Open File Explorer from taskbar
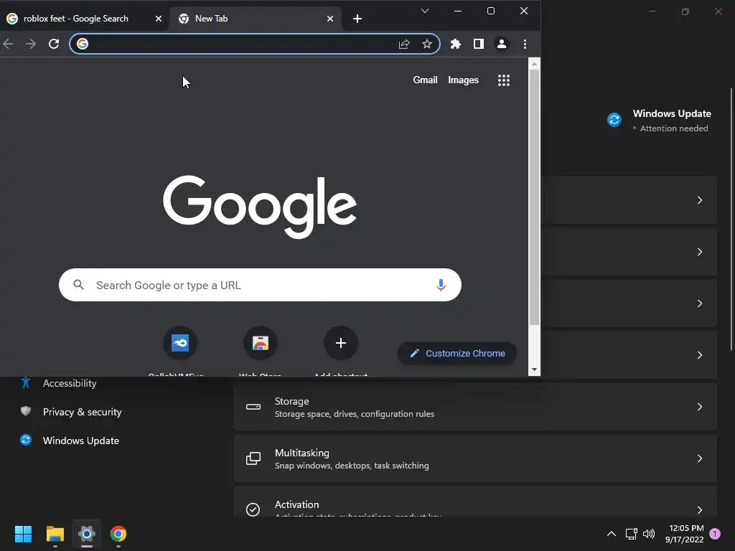The width and height of the screenshot is (735, 551). 55,534
